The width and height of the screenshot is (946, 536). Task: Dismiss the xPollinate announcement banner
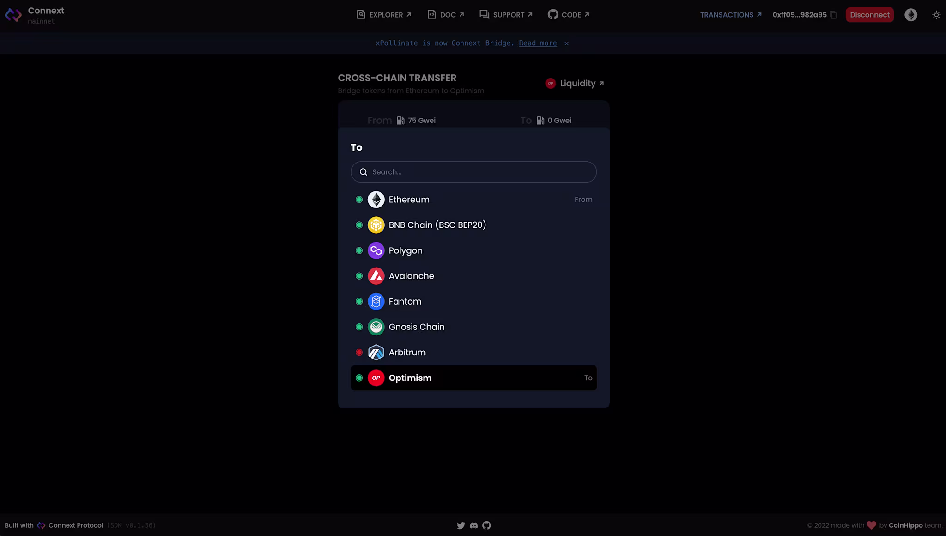coord(566,43)
